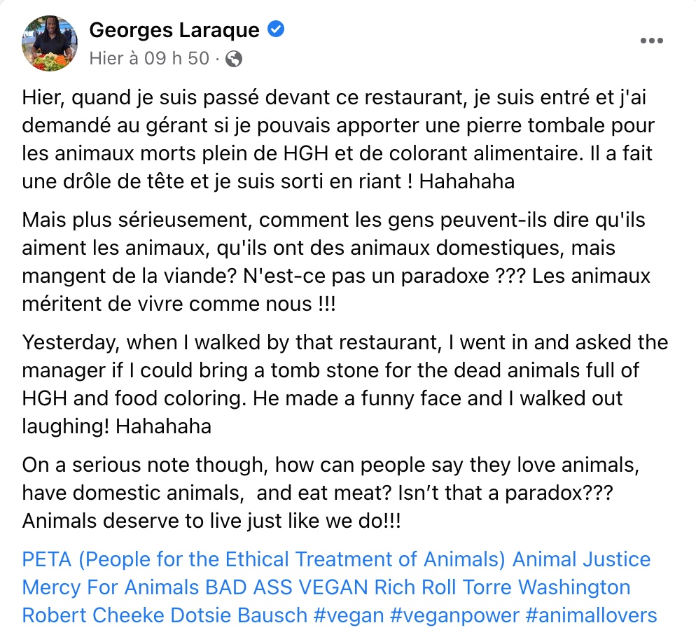Click the #veganpower hashtag
Screen dimensions: 696x644
coord(454,615)
